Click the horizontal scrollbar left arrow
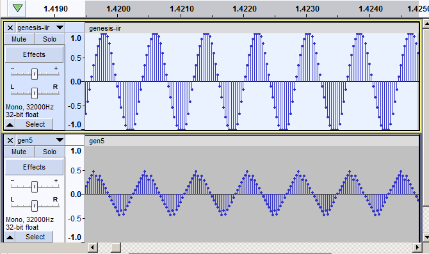 pos(92,248)
